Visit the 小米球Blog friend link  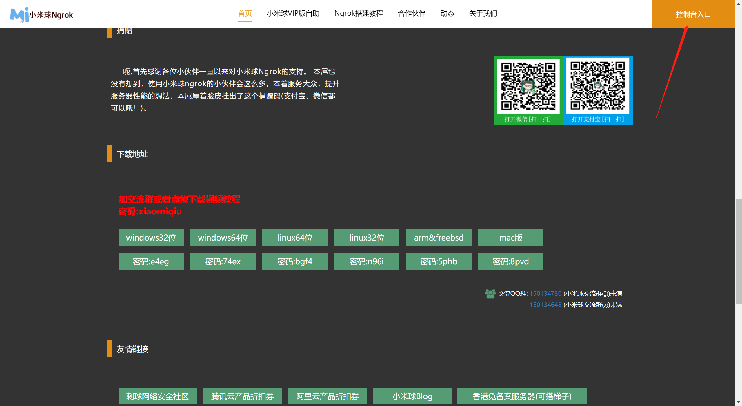[412, 396]
